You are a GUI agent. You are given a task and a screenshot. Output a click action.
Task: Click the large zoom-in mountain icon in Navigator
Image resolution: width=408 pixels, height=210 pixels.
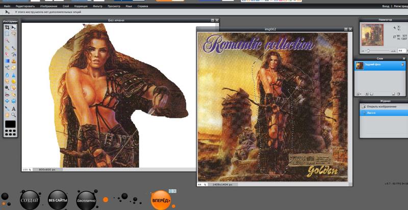click(393, 51)
